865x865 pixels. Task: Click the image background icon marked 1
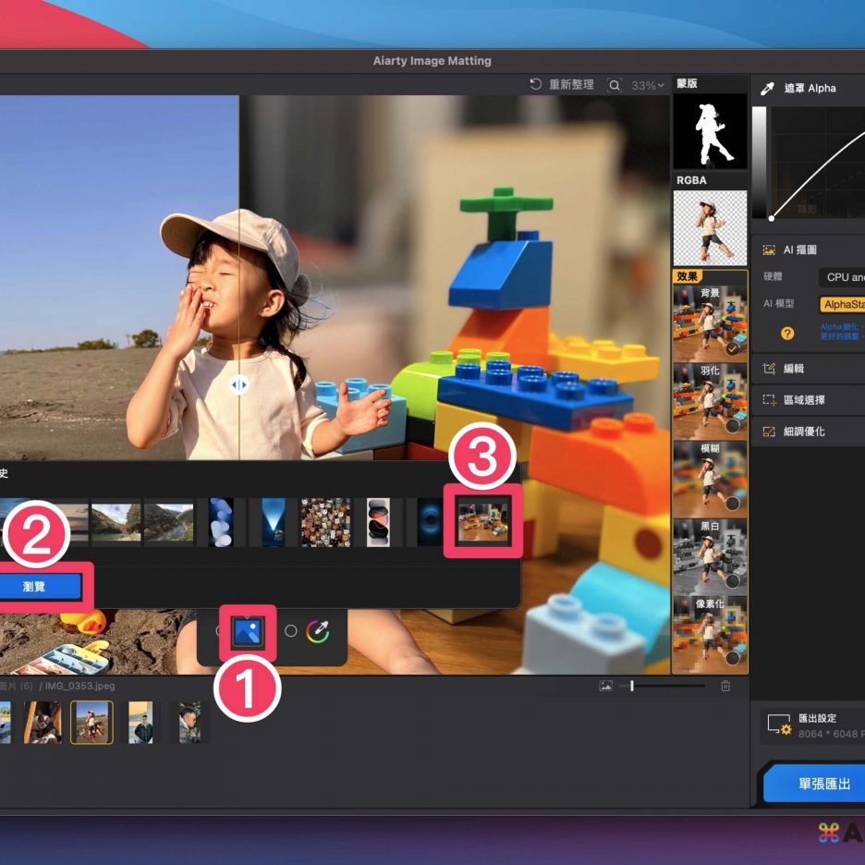pyautogui.click(x=248, y=631)
